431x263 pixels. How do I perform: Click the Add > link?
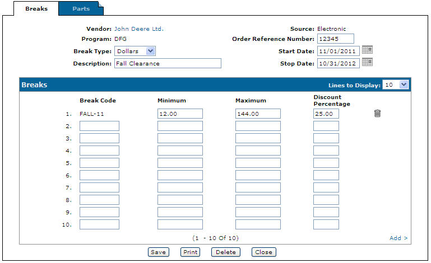click(398, 238)
